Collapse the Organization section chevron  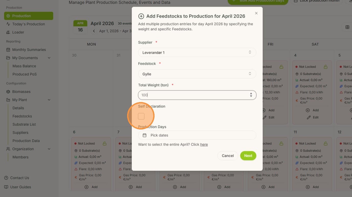(x=49, y=149)
